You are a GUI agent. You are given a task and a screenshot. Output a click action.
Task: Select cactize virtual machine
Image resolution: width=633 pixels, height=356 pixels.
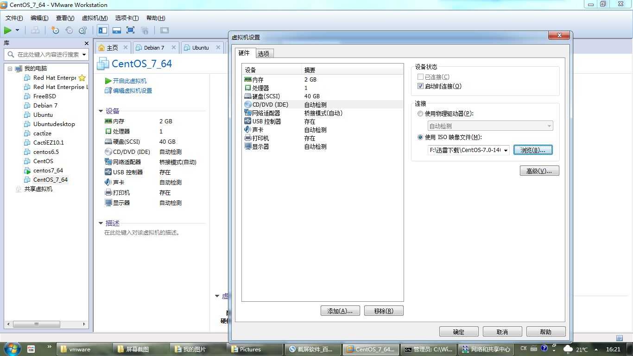pyautogui.click(x=42, y=133)
